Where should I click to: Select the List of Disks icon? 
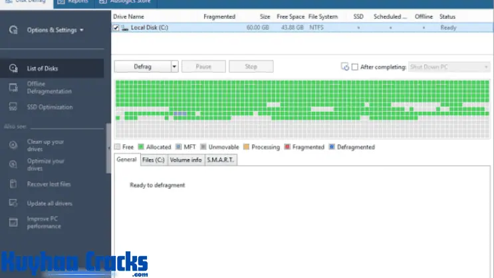[13, 68]
